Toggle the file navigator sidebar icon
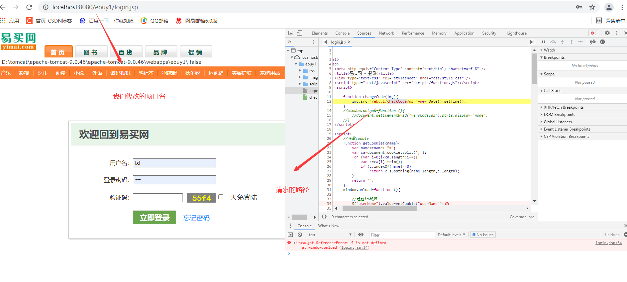The image size is (627, 282). [x=324, y=42]
